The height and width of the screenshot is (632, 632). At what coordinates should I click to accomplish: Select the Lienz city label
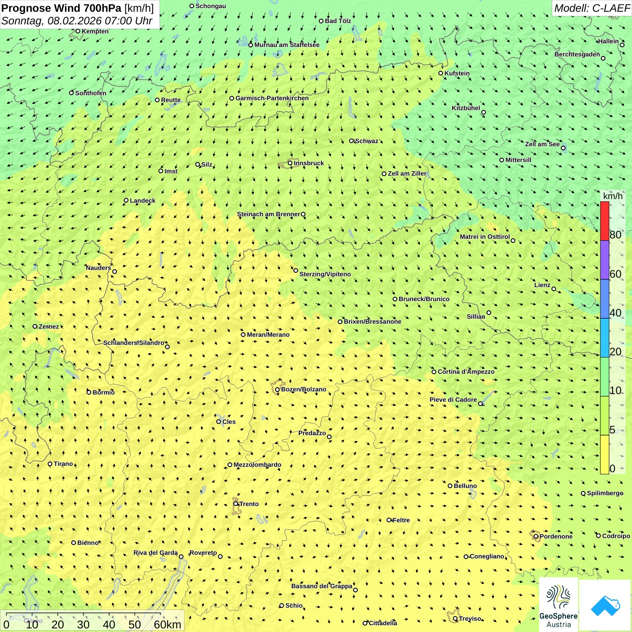[542, 285]
